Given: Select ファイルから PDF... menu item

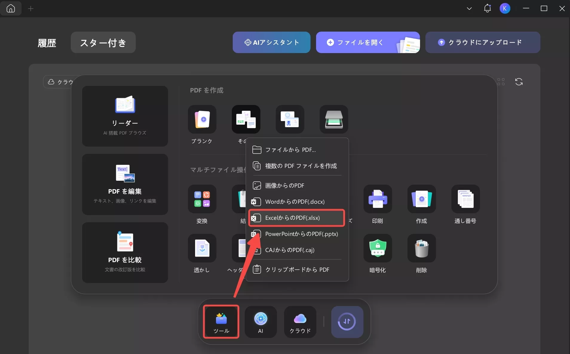Looking at the screenshot, I should pos(297,150).
